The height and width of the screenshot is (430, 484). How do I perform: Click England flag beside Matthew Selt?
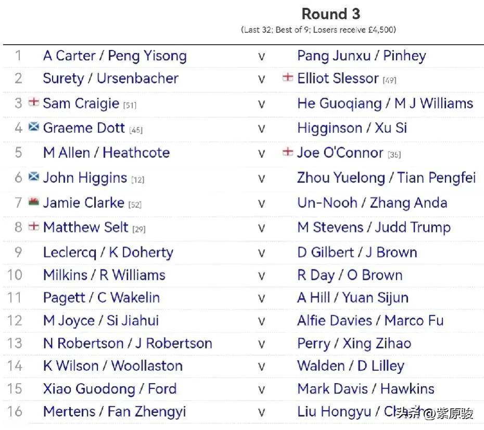coord(34,226)
